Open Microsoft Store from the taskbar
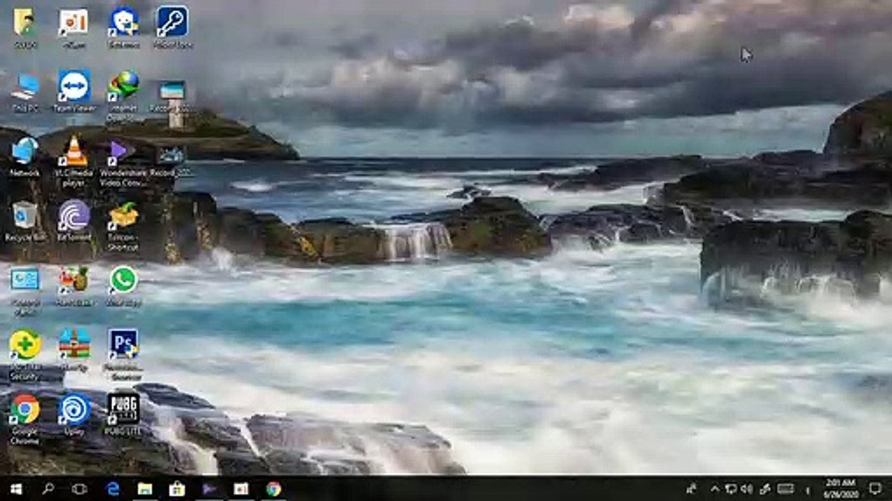The image size is (892, 501). (177, 488)
